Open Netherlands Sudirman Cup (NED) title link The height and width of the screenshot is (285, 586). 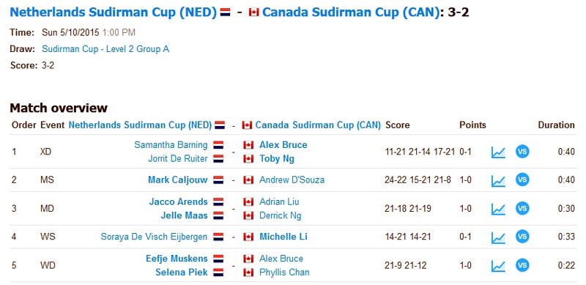pos(114,12)
